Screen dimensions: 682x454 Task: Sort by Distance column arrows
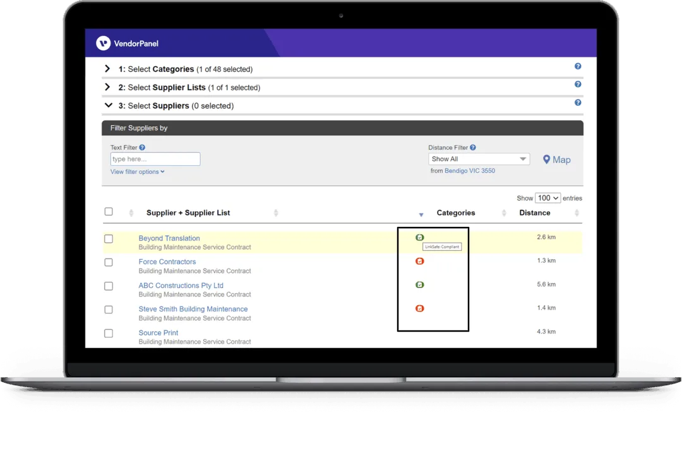point(577,212)
